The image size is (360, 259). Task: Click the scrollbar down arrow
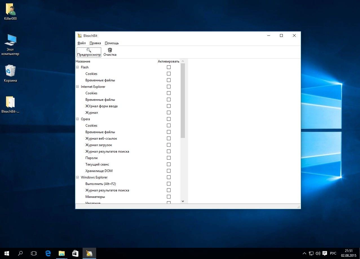pos(183,201)
